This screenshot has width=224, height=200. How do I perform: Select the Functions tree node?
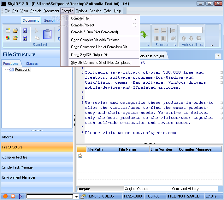coord(22,69)
